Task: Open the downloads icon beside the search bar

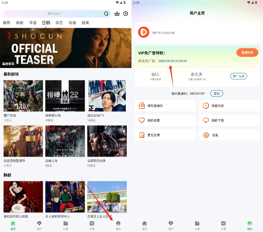Action: point(117,13)
